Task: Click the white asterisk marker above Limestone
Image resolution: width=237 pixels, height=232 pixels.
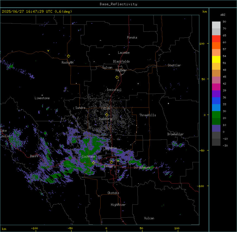Action: click(x=42, y=95)
